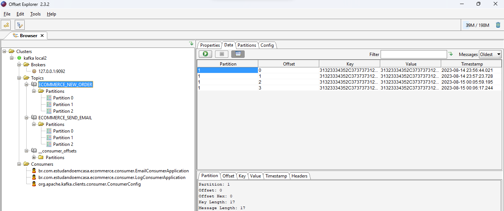This screenshot has height=211, width=504.
Task: Click the gear icon for broker 127.0.0.1:9092
Action: coord(34,71)
